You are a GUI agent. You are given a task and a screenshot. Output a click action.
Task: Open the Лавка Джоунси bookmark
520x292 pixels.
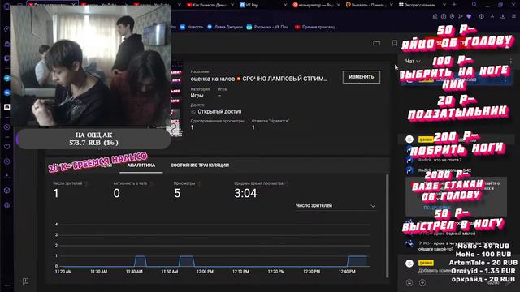tap(225, 27)
